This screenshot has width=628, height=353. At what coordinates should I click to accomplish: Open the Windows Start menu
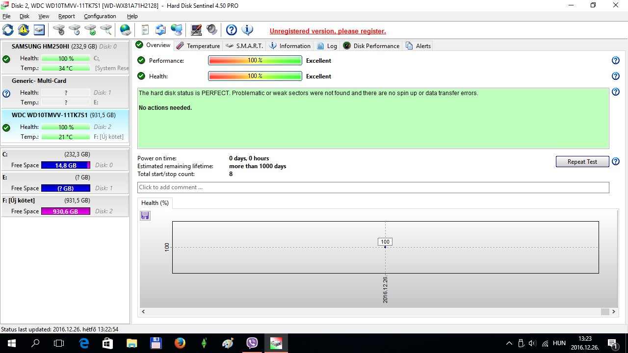pyautogui.click(x=12, y=343)
